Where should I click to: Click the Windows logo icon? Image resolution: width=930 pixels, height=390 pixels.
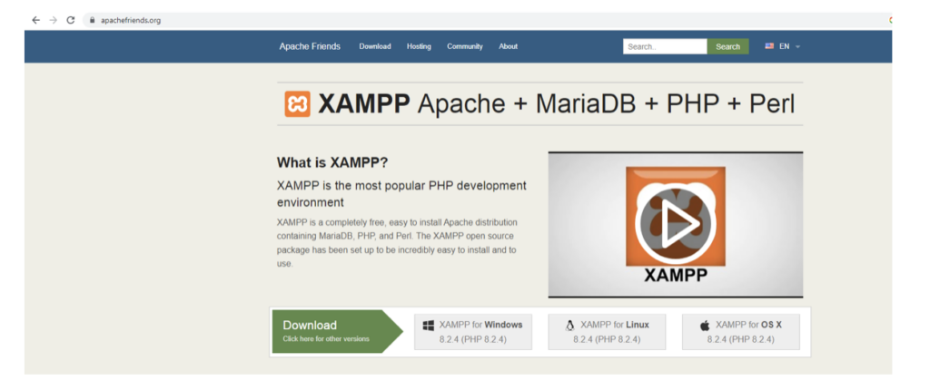coord(428,325)
